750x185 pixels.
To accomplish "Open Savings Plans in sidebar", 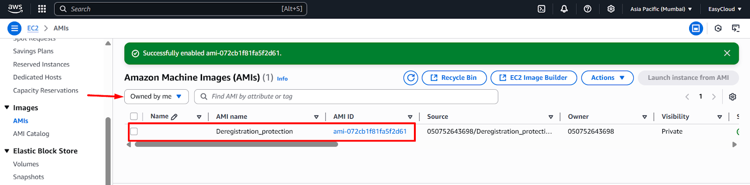I will pyautogui.click(x=33, y=51).
